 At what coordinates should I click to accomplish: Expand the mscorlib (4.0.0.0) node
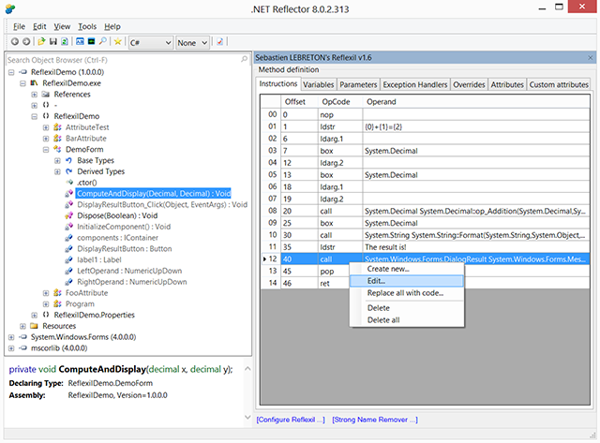[11, 348]
